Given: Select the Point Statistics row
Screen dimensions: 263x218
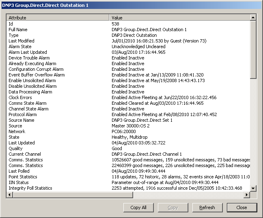Looking at the screenshot, I should pos(23,177).
